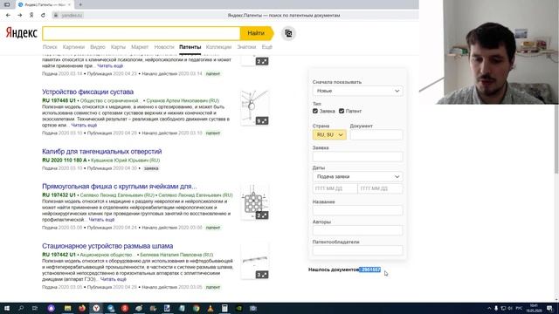
Task: Open the sidebar panel icon near tab strip
Action: click(x=7, y=4)
